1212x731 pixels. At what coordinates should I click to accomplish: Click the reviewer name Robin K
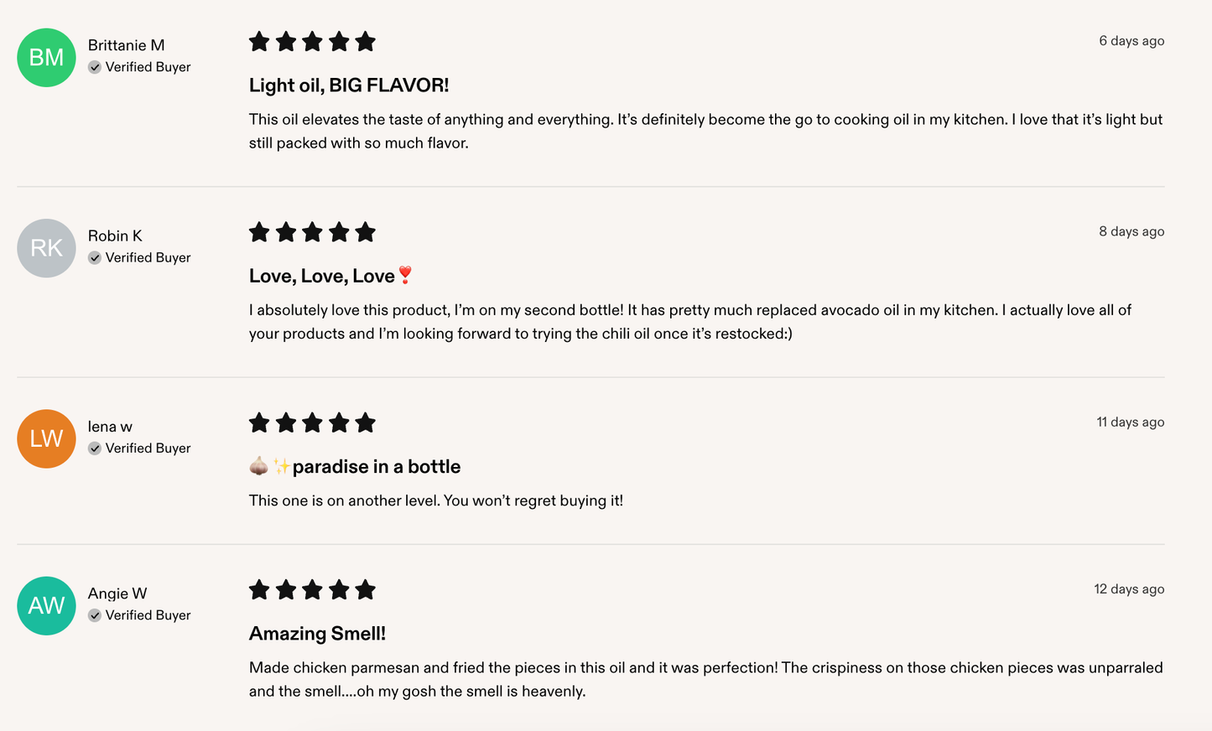(115, 236)
